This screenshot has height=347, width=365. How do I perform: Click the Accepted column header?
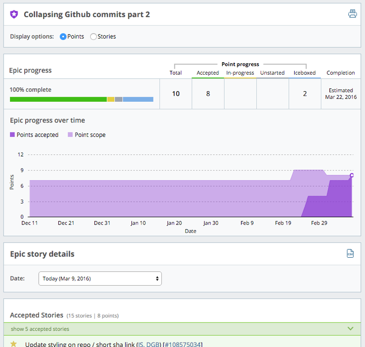coord(208,73)
